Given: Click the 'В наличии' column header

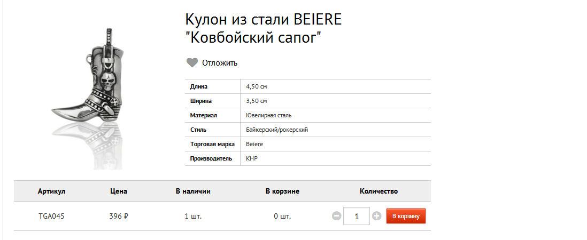Looking at the screenshot, I should tap(193, 191).
